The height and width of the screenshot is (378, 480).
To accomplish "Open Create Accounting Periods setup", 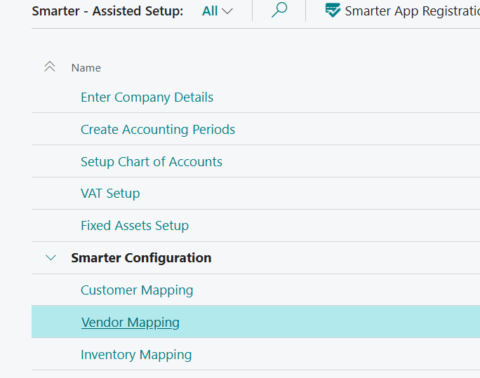I will point(158,129).
